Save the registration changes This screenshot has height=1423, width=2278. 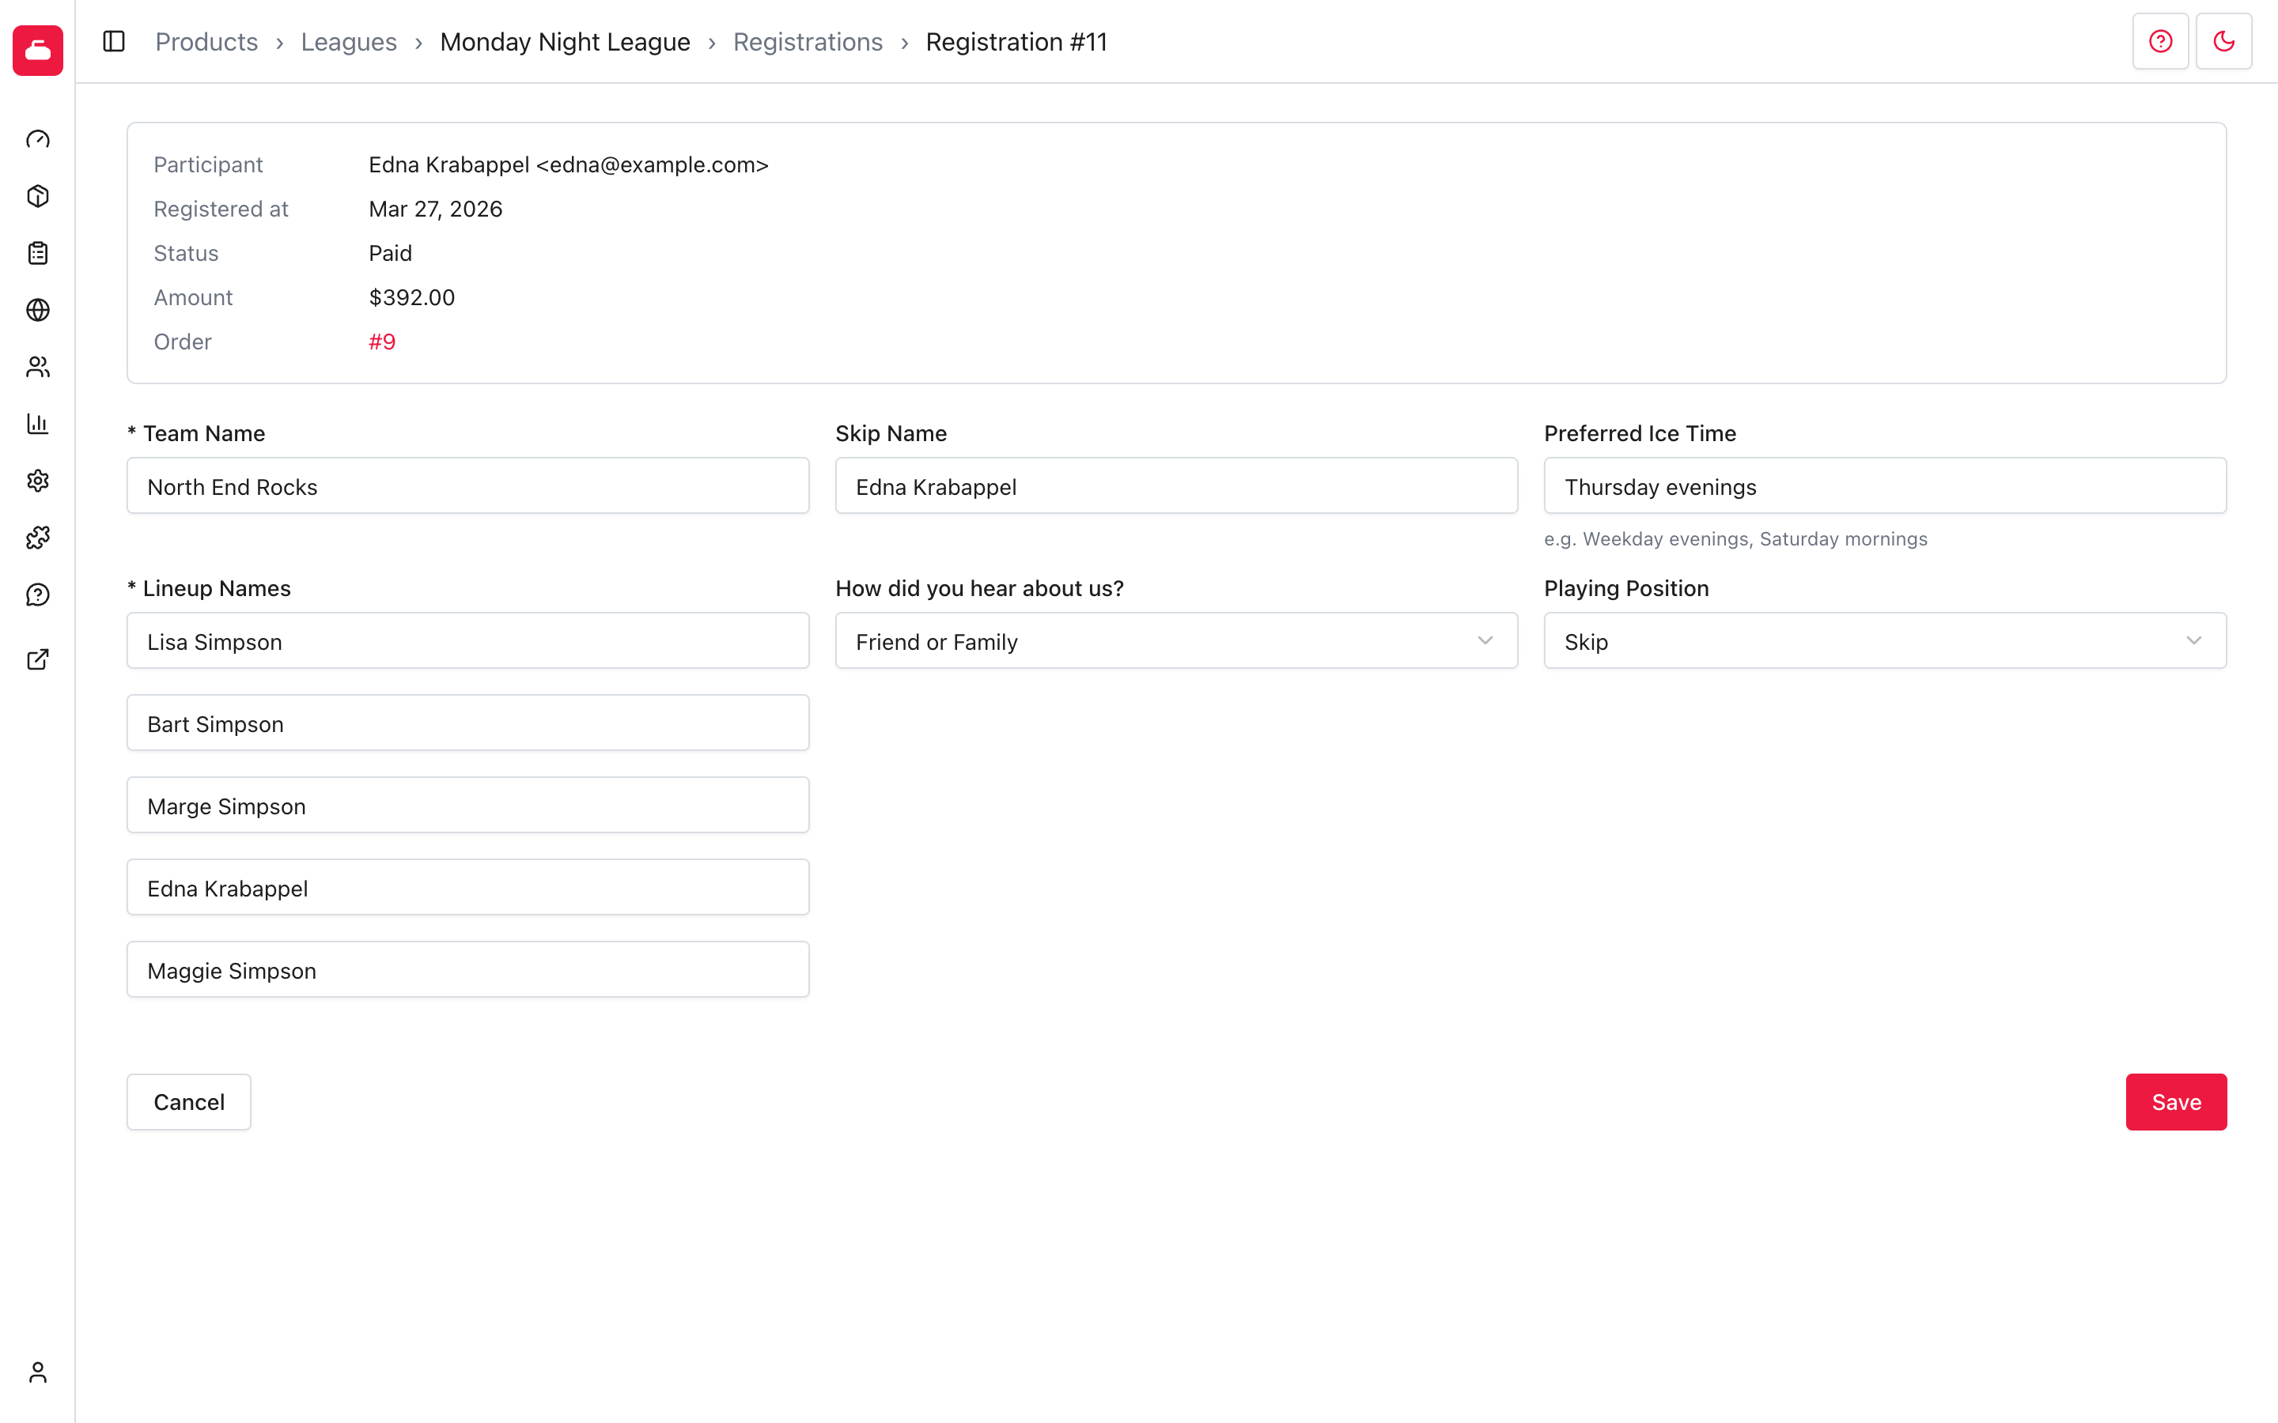pyautogui.click(x=2175, y=1102)
